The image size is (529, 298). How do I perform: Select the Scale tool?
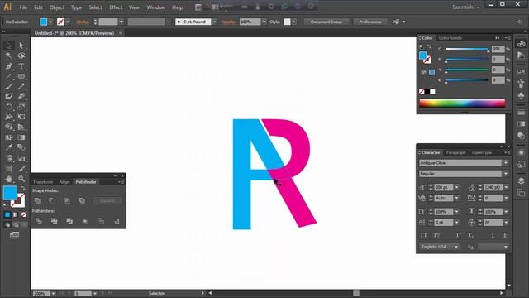coord(21,107)
